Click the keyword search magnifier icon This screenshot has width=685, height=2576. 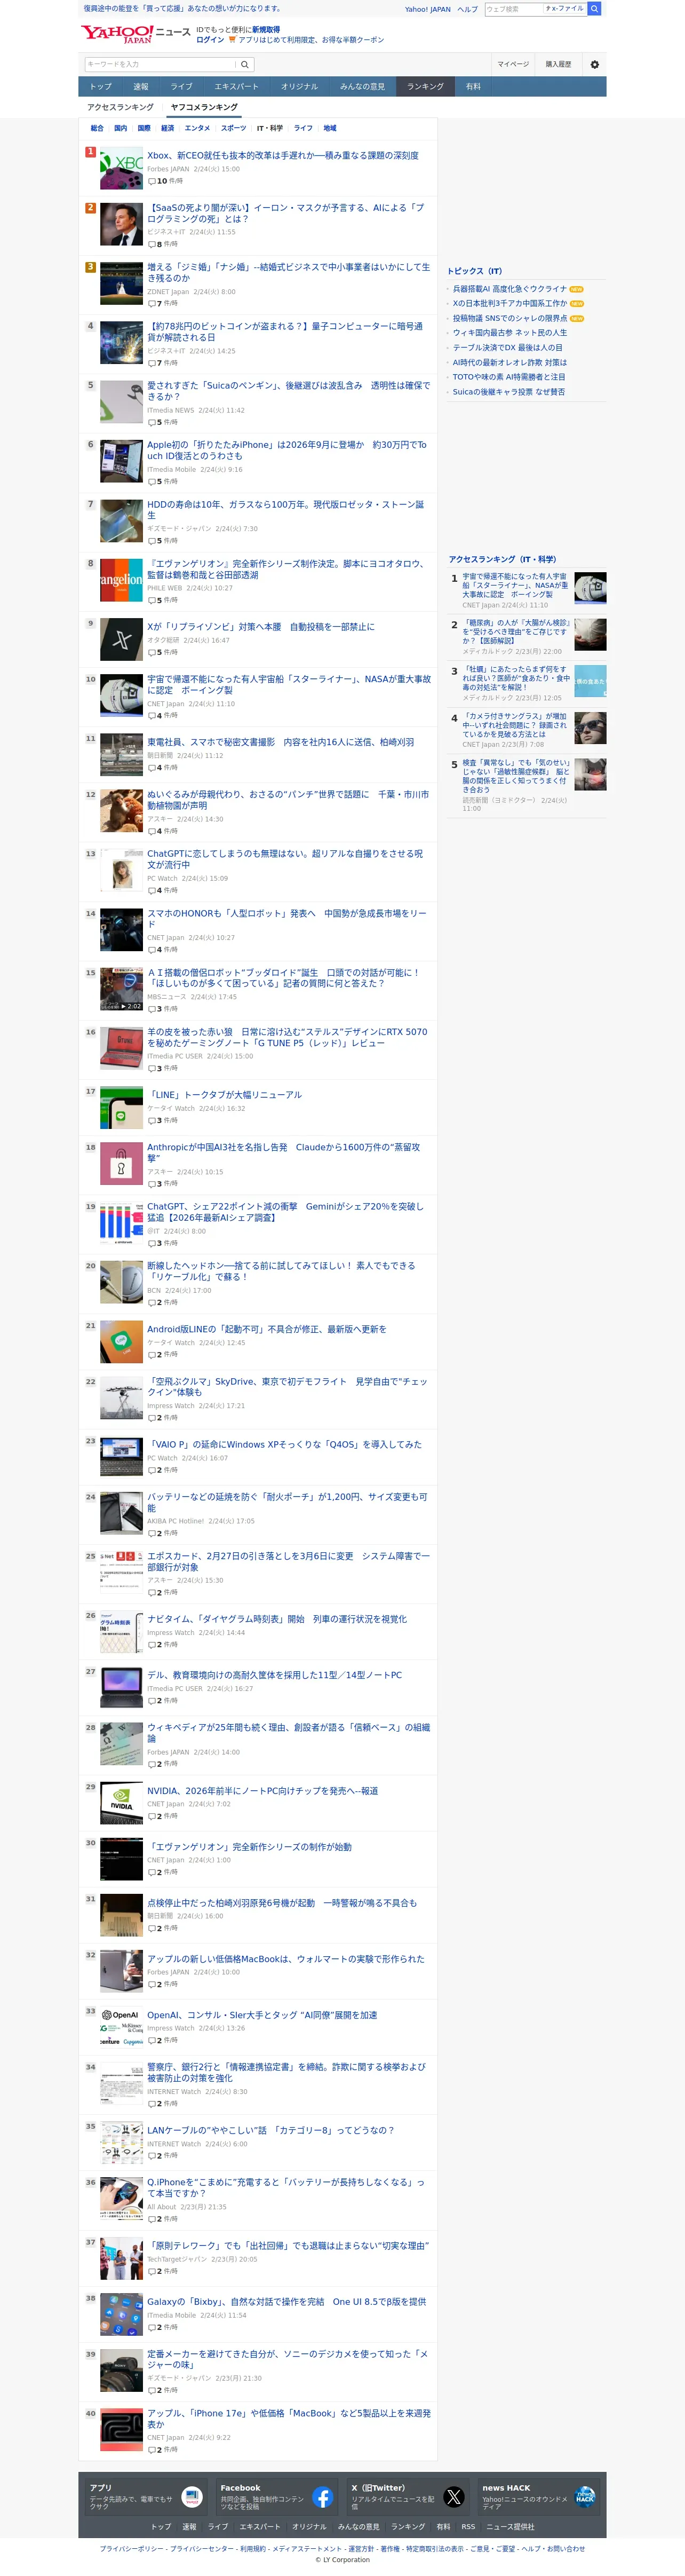244,64
